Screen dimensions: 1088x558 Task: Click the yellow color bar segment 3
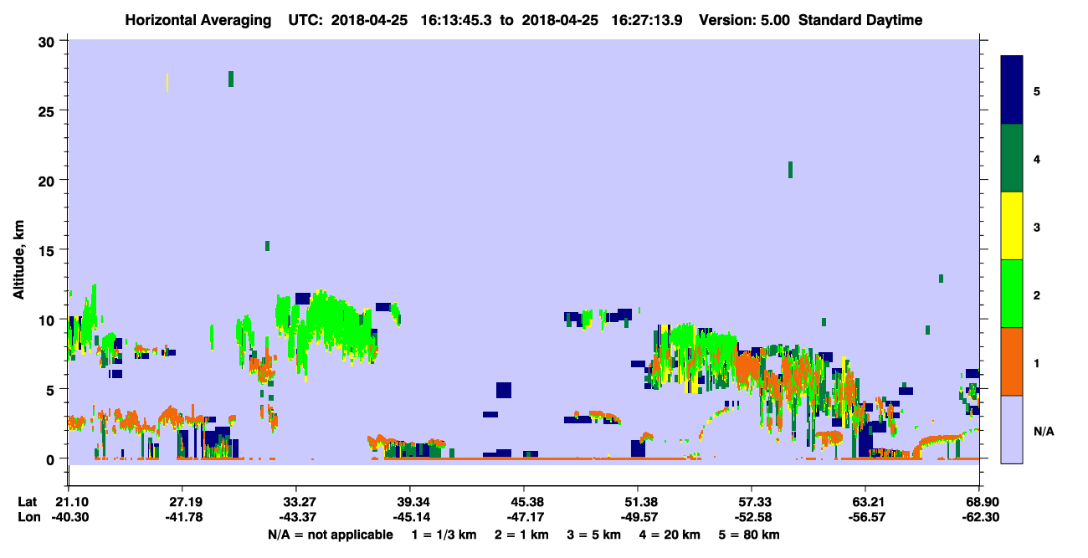point(1013,226)
